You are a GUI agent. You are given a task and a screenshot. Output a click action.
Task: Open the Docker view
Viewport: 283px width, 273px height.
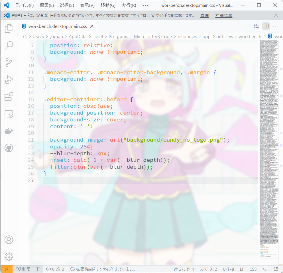click(x=9, y=131)
